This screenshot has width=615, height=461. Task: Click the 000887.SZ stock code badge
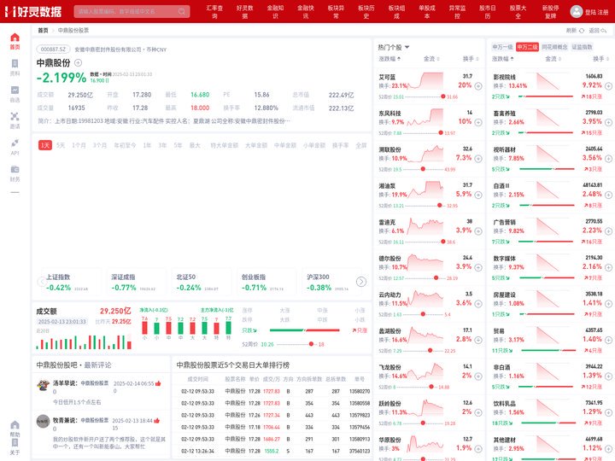(x=53, y=50)
